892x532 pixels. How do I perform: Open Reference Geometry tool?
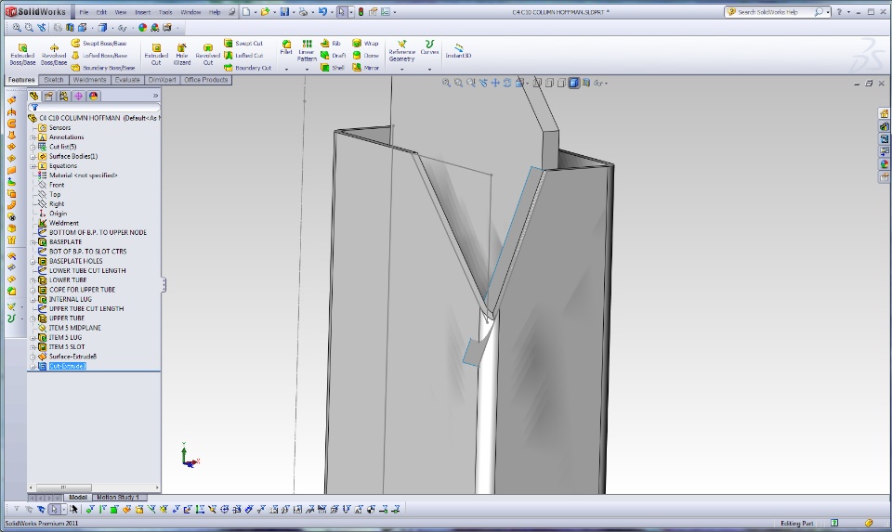pyautogui.click(x=401, y=50)
